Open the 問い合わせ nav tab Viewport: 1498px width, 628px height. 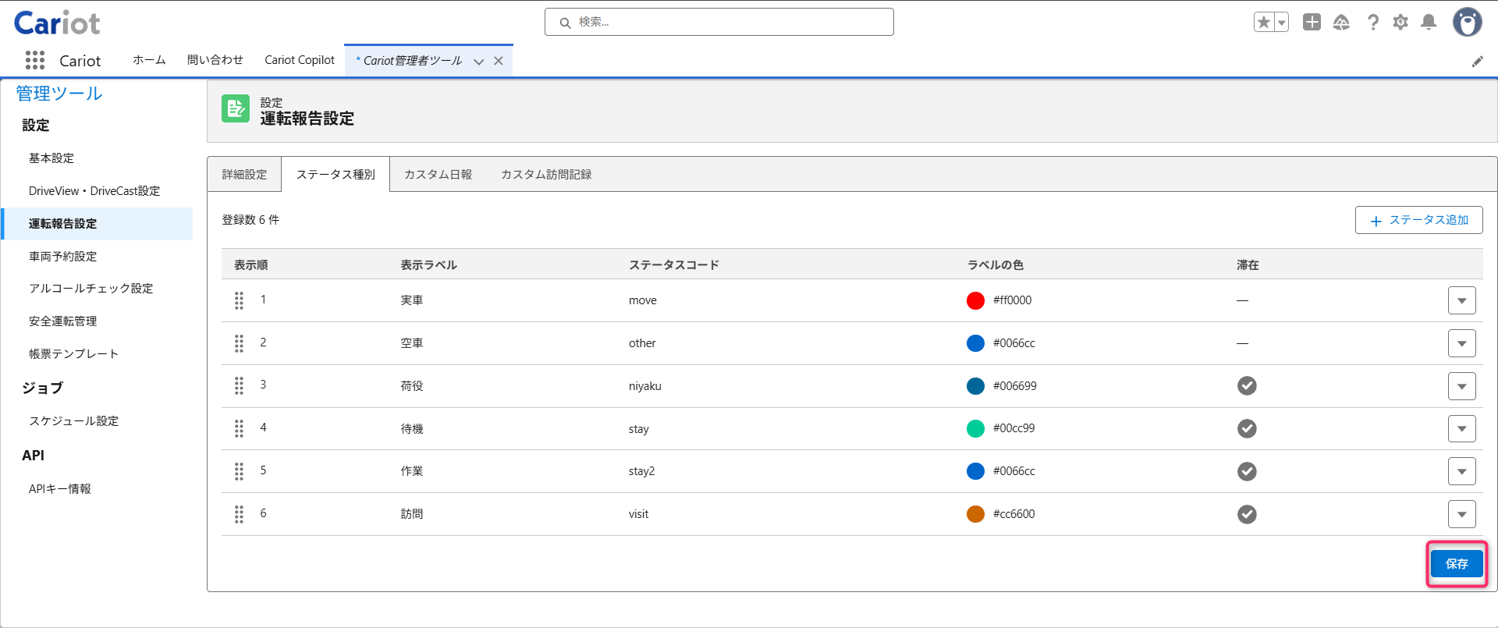tap(215, 60)
